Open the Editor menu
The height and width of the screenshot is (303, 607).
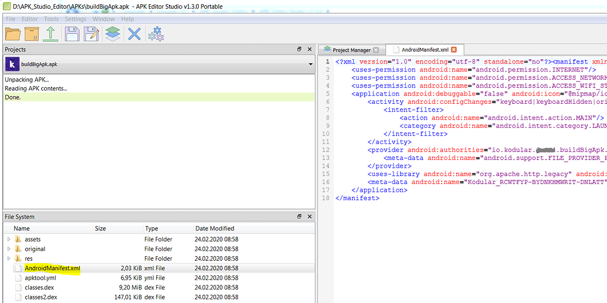(x=29, y=19)
